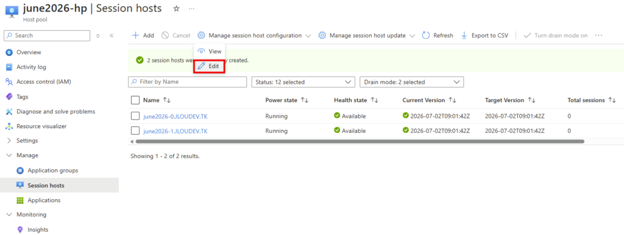Click the Refresh circular arrow icon
This screenshot has height=235, width=624.
point(426,35)
